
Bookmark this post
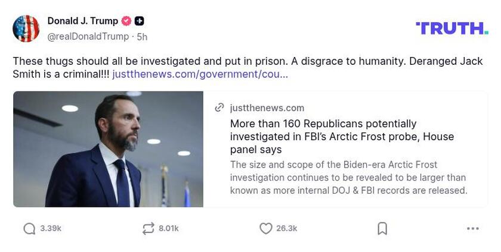tap(382, 229)
